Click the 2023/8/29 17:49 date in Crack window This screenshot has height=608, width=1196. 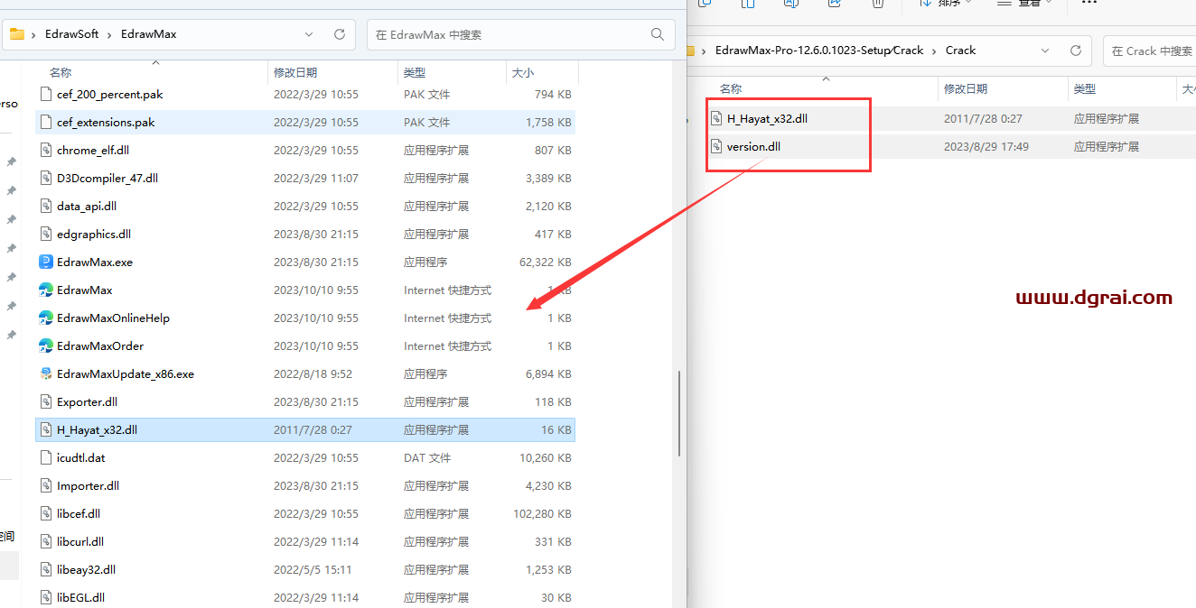pyautogui.click(x=986, y=146)
